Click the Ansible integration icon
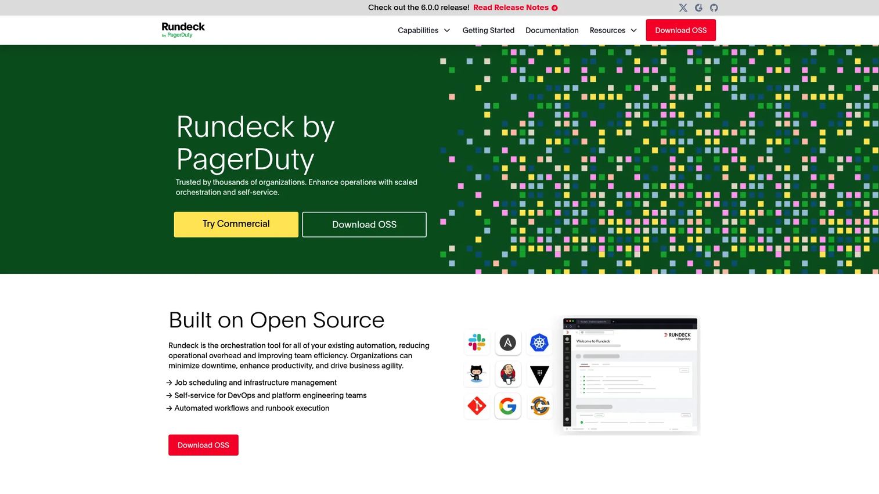This screenshot has height=494, width=879. coord(508,342)
